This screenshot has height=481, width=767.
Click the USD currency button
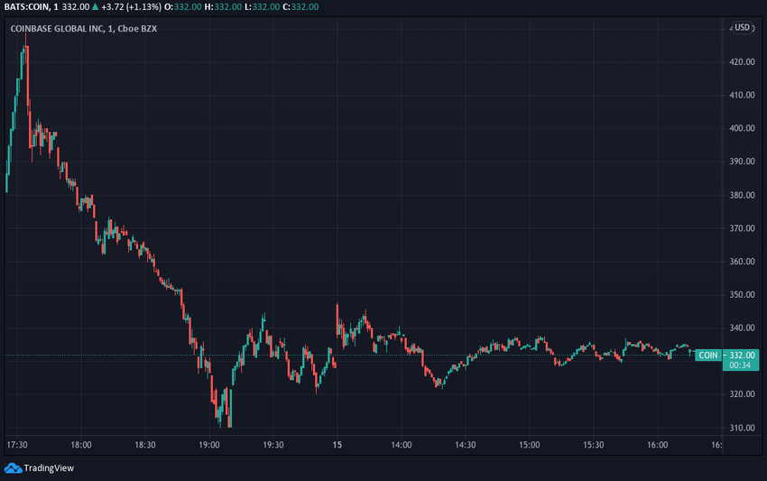[x=742, y=27]
